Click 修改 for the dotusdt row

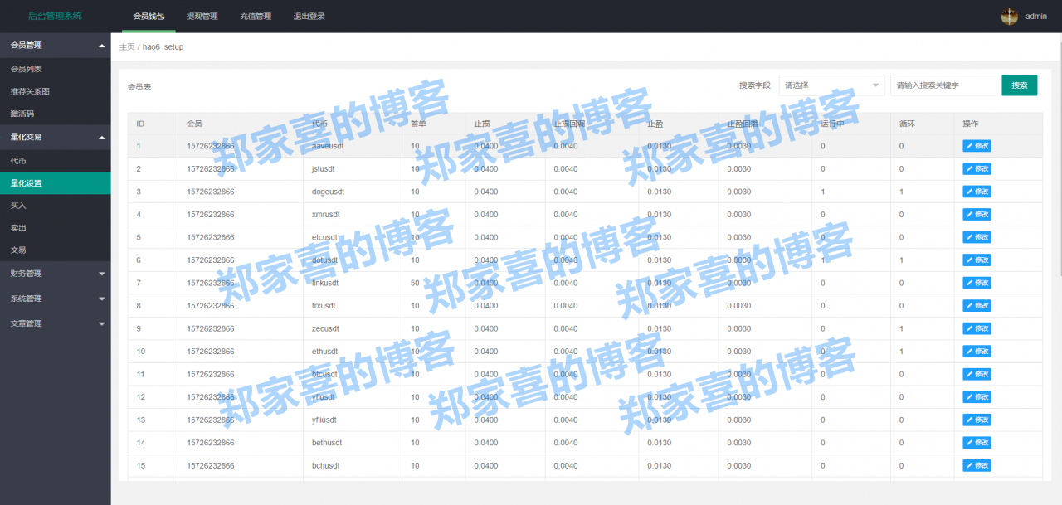[977, 260]
